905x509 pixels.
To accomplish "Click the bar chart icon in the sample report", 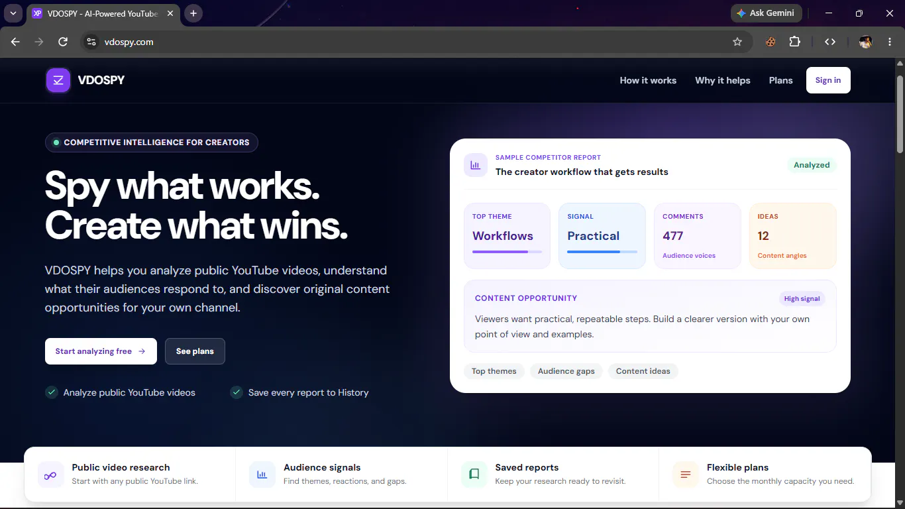I will (x=476, y=165).
